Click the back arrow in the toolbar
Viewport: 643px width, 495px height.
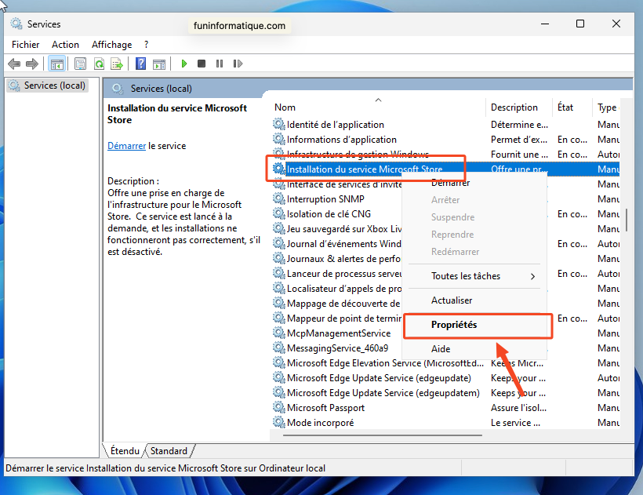point(14,64)
